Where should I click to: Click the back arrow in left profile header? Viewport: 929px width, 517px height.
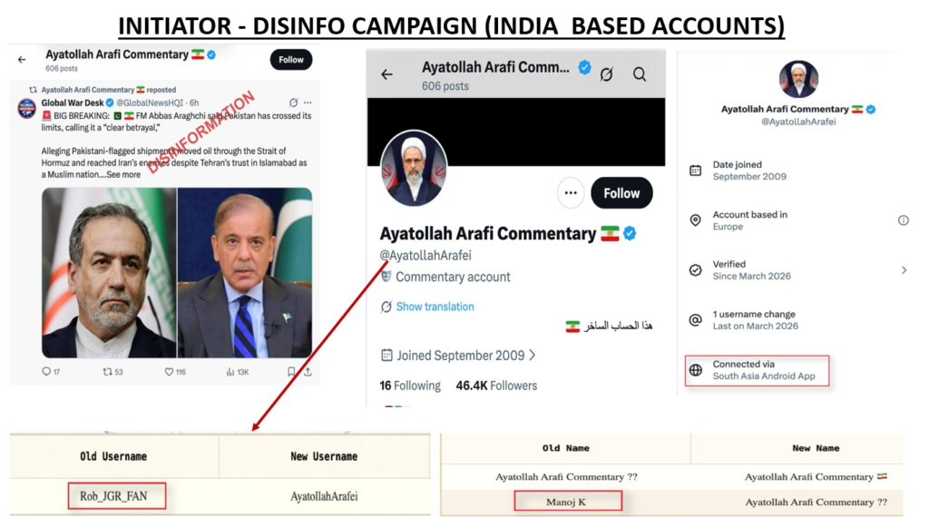[x=22, y=59]
